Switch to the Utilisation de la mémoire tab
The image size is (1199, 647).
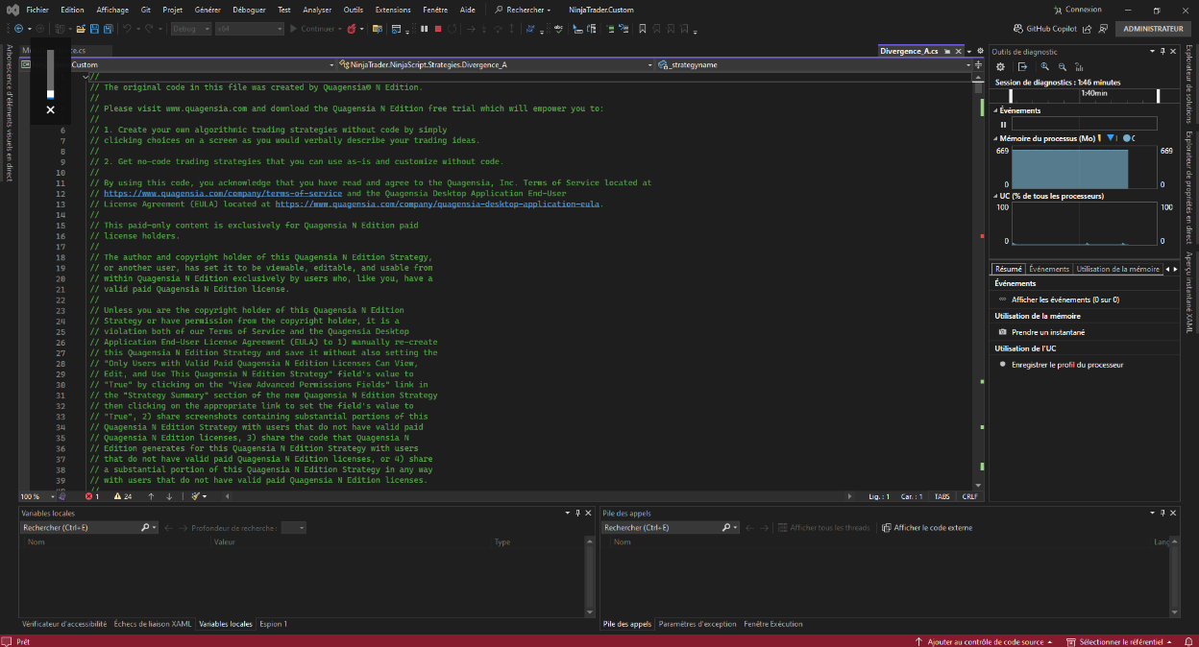pos(1117,269)
